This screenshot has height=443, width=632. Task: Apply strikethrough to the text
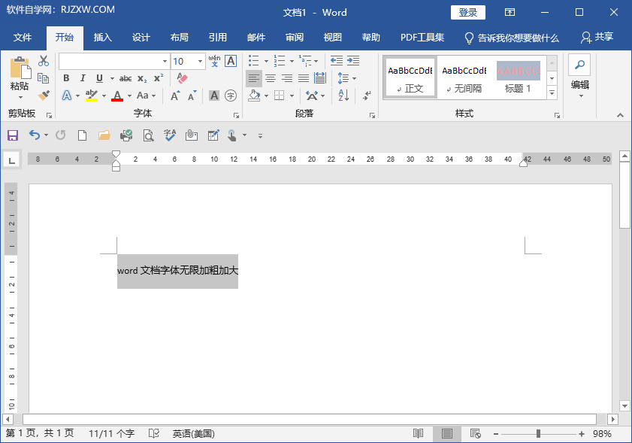[125, 77]
